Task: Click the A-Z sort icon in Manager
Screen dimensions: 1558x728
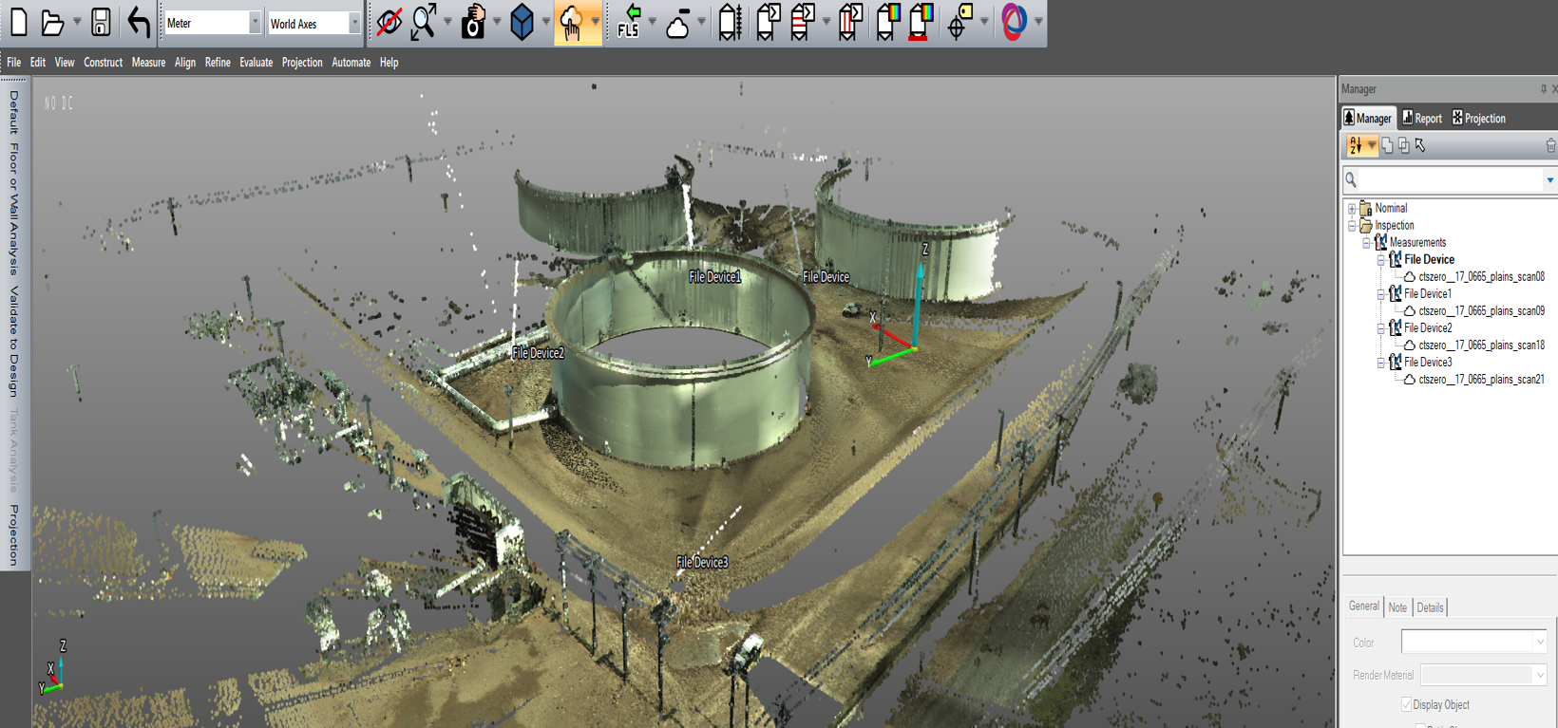Action: point(1357,145)
